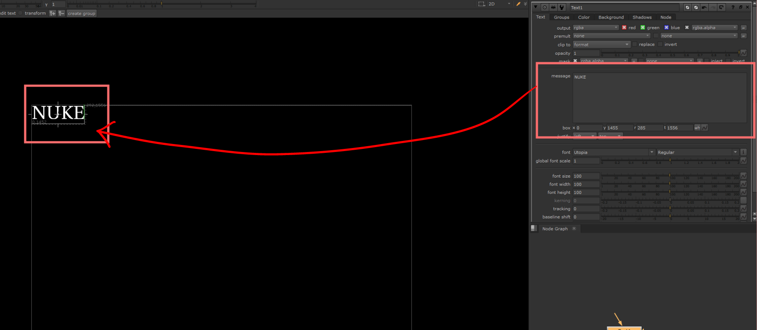757x330 pixels.
Task: Open animation menu for tracking
Action: pyautogui.click(x=743, y=209)
